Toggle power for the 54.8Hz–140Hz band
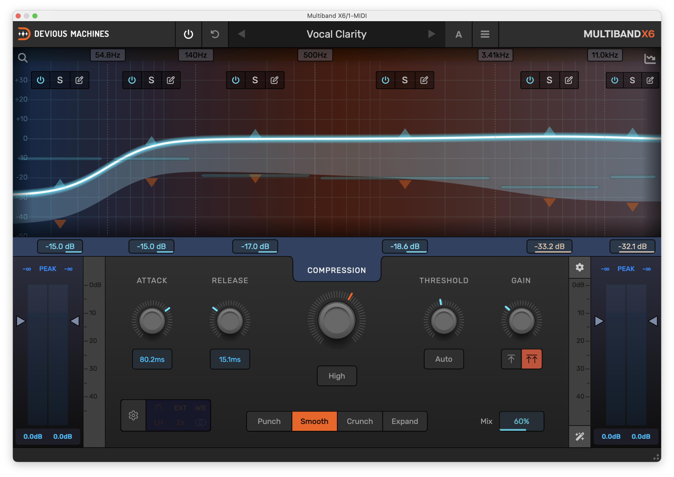The width and height of the screenshot is (674, 477). [132, 80]
